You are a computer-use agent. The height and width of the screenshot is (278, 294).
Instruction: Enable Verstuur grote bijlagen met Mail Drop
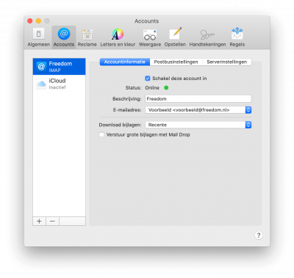point(101,135)
